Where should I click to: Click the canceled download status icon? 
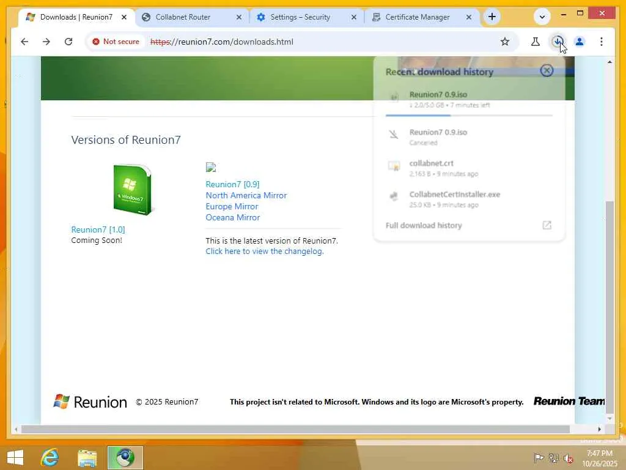coord(394,134)
